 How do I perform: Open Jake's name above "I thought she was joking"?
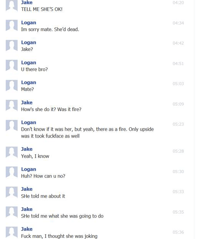[27, 229]
